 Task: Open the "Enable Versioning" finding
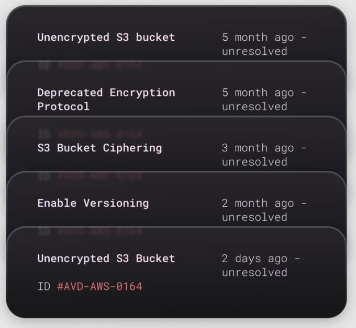(x=93, y=203)
